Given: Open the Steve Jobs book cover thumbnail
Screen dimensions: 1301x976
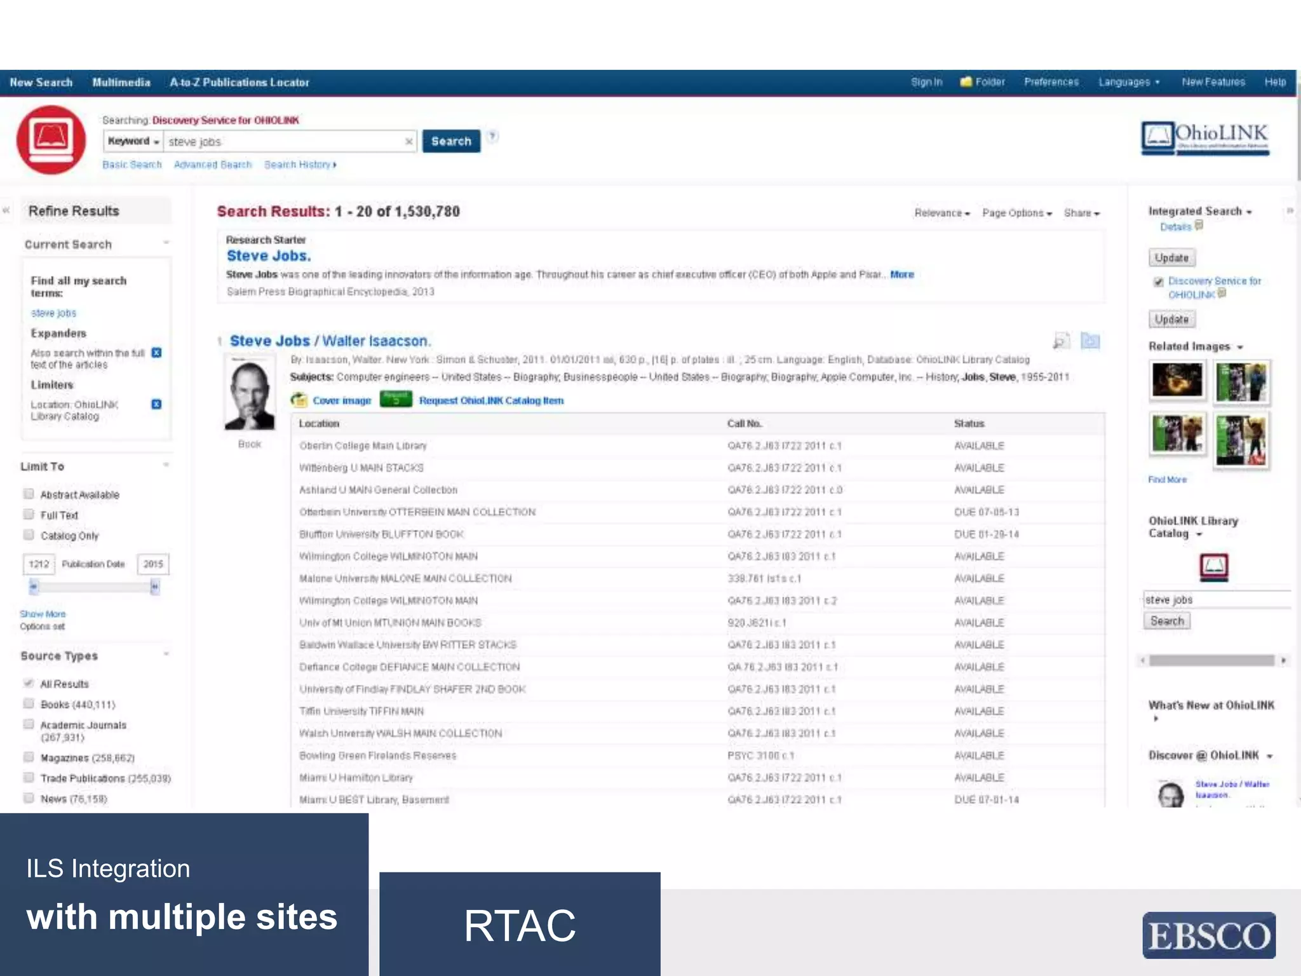Looking at the screenshot, I should tap(250, 393).
